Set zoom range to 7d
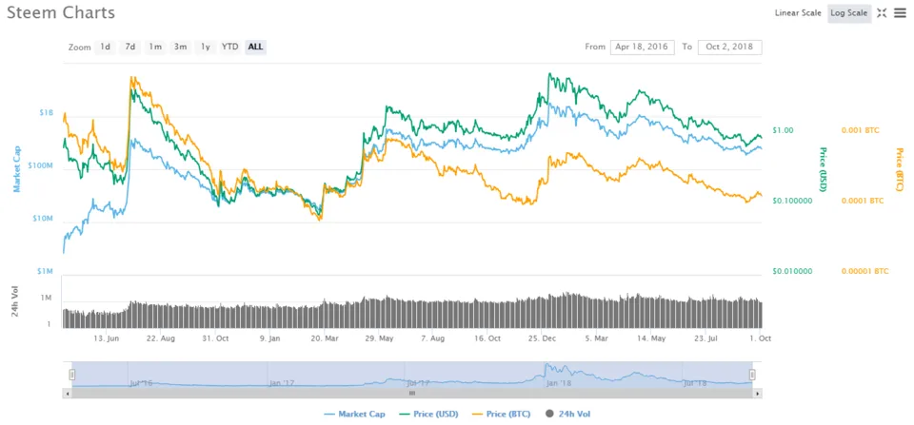The image size is (914, 425). click(x=130, y=47)
